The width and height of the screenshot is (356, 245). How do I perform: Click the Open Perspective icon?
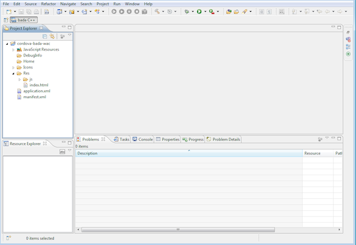click(6, 20)
